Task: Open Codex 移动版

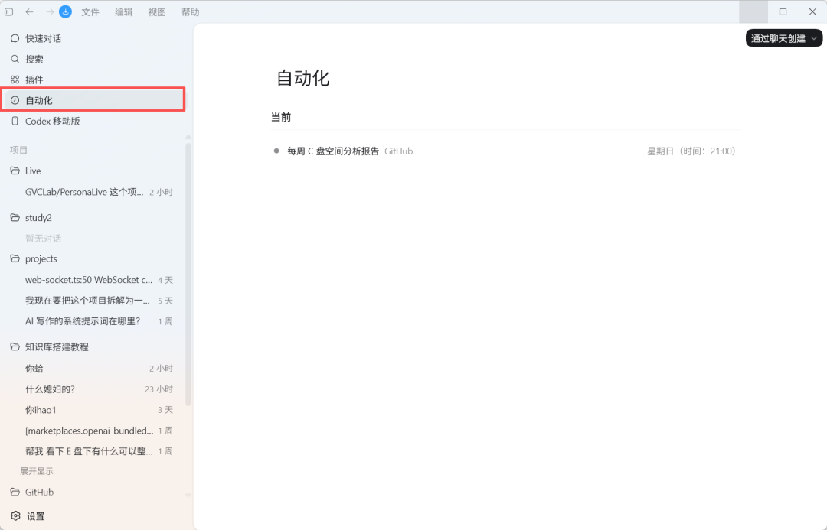Action: [94, 121]
